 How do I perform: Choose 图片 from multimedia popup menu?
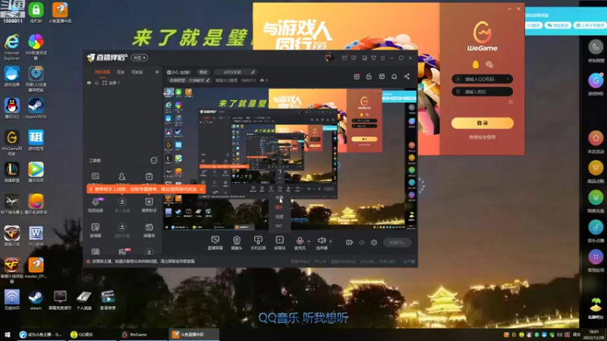click(x=279, y=208)
